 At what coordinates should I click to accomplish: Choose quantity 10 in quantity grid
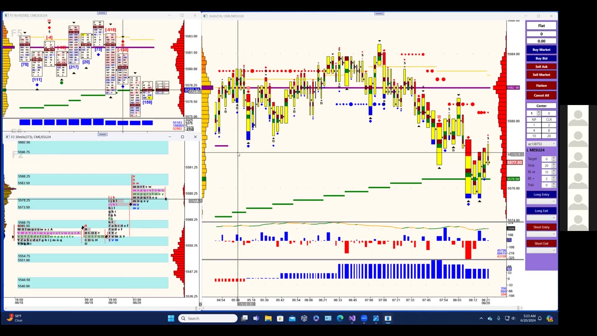pos(534,136)
